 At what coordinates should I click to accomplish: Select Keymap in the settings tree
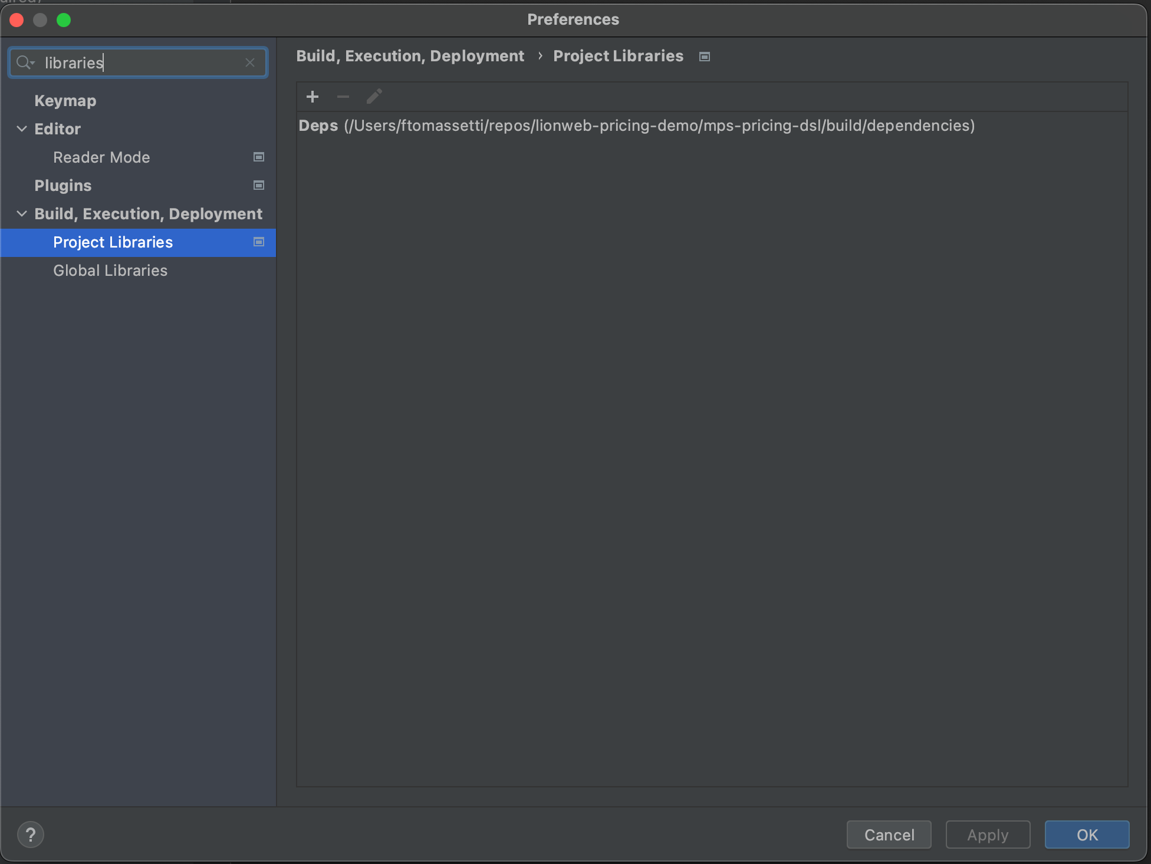tap(65, 101)
